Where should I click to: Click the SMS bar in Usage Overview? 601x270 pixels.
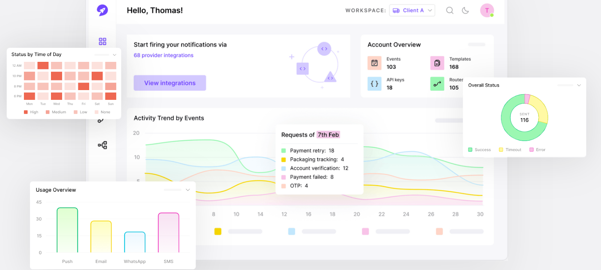169,232
